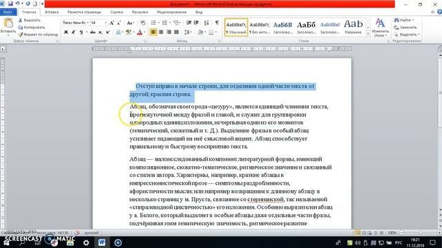Toggle bold (Ж) formatting
Screen dimensions: 442x248
pyautogui.click(x=66, y=32)
